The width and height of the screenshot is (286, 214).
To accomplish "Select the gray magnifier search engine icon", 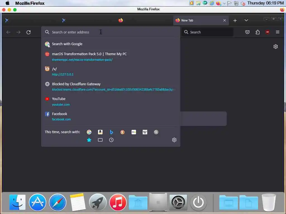I will [156, 132].
